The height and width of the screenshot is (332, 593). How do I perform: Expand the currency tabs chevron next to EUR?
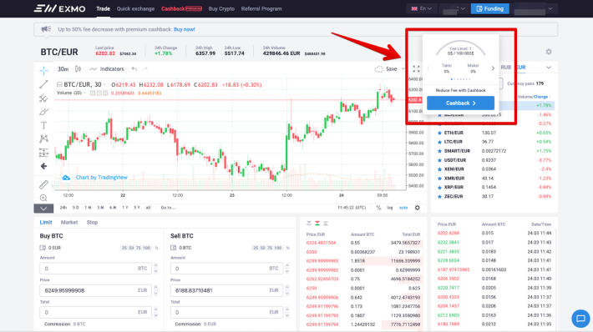(549, 68)
